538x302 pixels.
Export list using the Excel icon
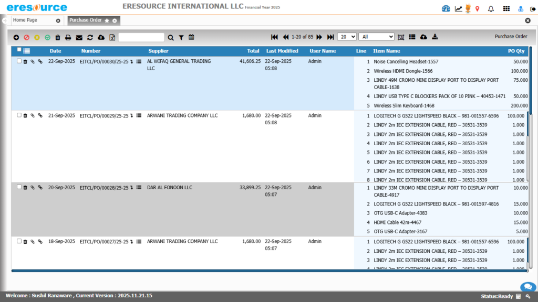click(x=111, y=37)
